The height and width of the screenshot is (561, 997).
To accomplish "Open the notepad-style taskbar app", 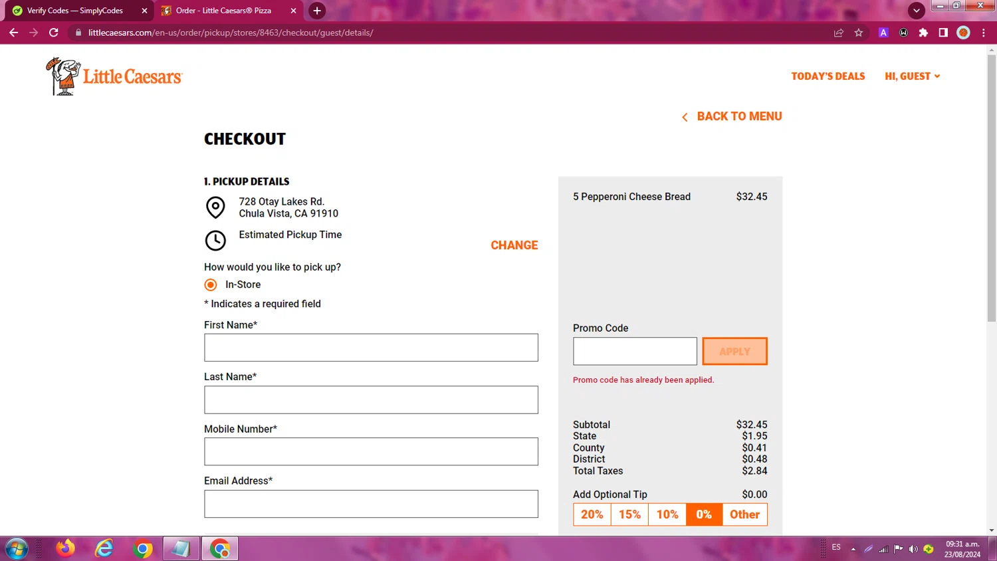I will (181, 549).
